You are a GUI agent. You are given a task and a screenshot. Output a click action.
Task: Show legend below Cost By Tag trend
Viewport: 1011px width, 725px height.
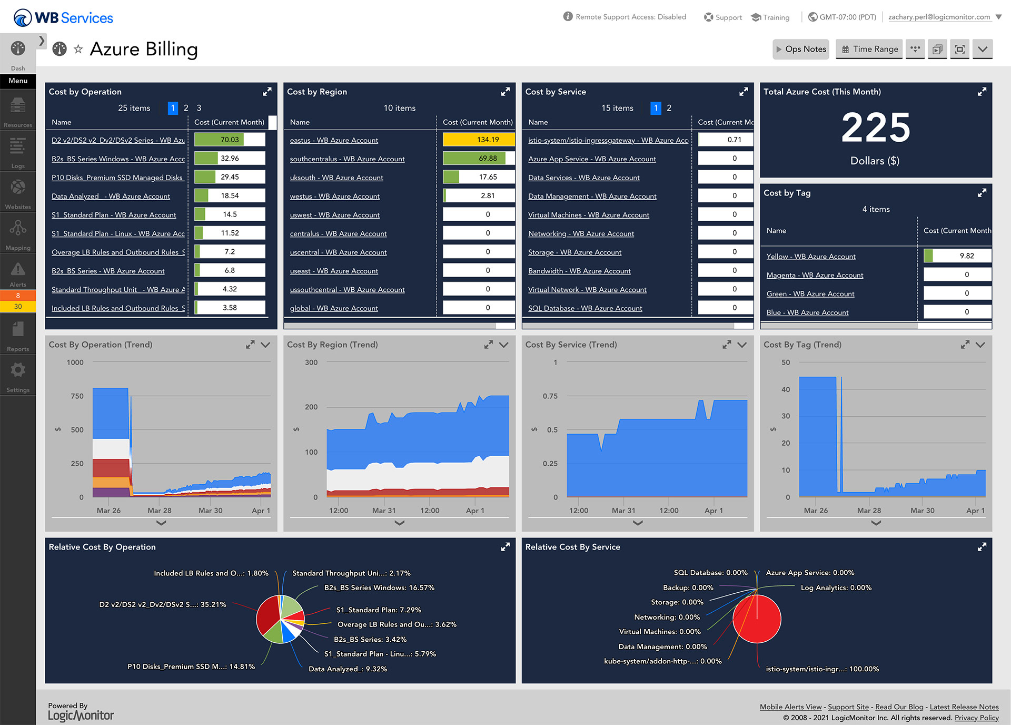click(x=876, y=523)
